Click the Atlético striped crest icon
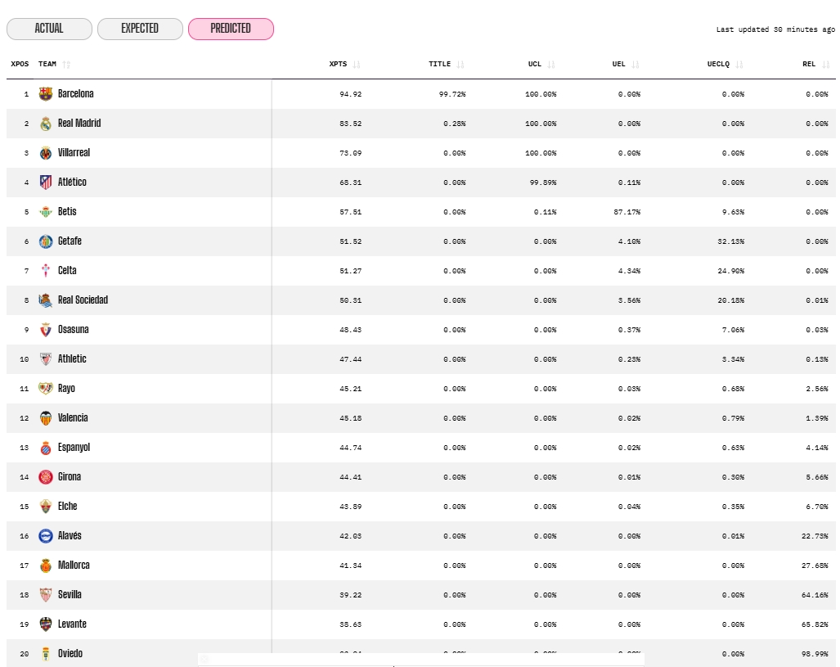 [x=46, y=183]
